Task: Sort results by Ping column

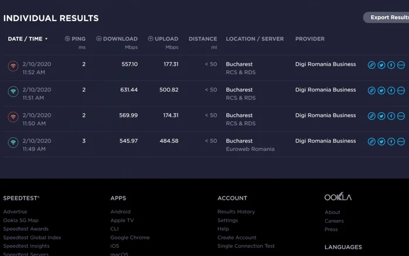Action: point(75,39)
